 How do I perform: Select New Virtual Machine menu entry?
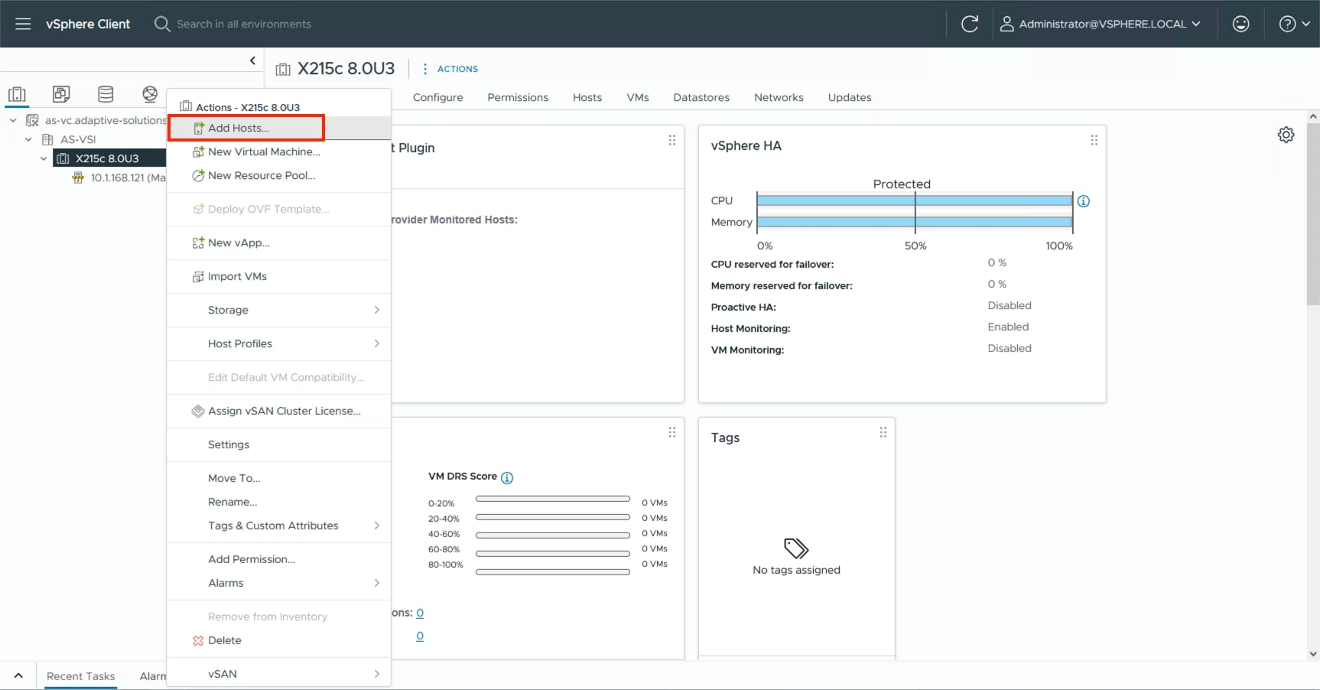coord(264,151)
